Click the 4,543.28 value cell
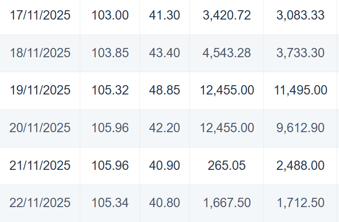The height and width of the screenshot is (222, 339). click(x=227, y=53)
